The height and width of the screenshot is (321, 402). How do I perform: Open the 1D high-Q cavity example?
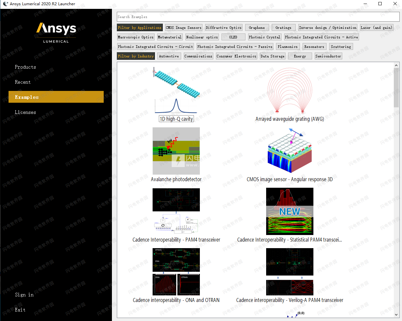point(176,95)
